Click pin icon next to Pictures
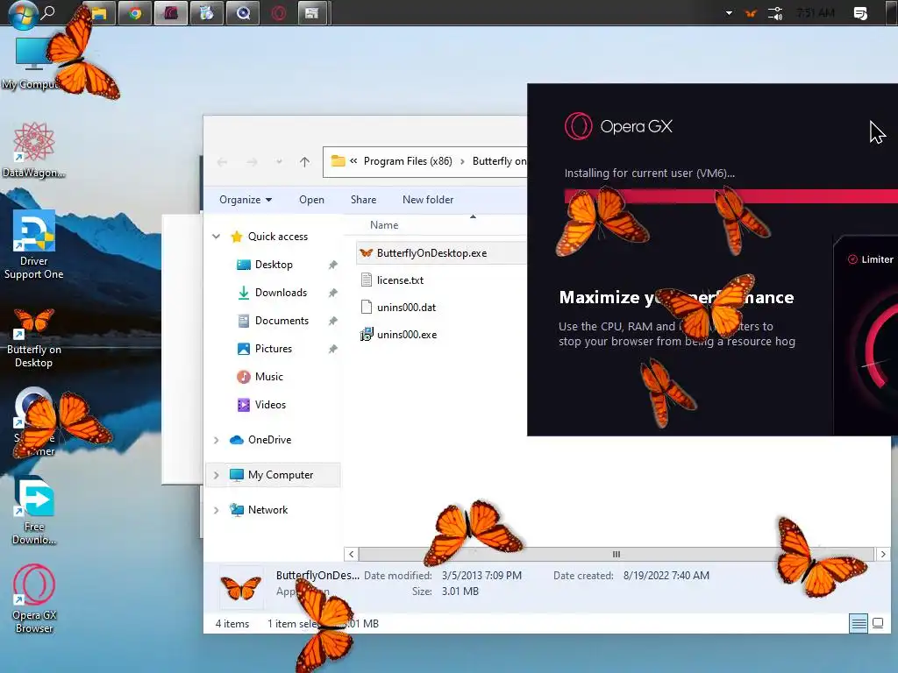Screen dimensions: 898x673 [x=332, y=349]
